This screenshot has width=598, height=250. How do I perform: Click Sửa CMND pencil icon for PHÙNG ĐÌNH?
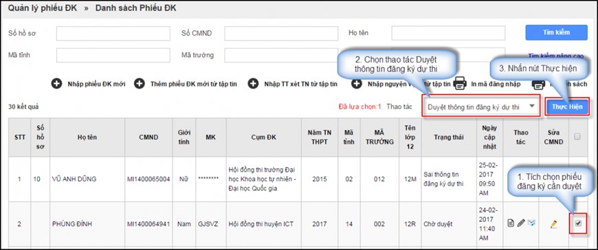pos(554,224)
